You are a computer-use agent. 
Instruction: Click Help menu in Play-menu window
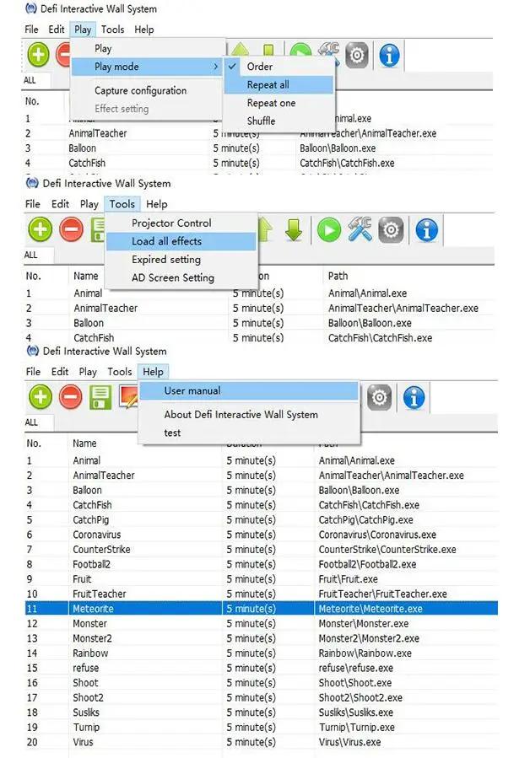(143, 29)
